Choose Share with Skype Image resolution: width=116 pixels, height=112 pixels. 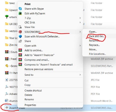(x=34, y=9)
